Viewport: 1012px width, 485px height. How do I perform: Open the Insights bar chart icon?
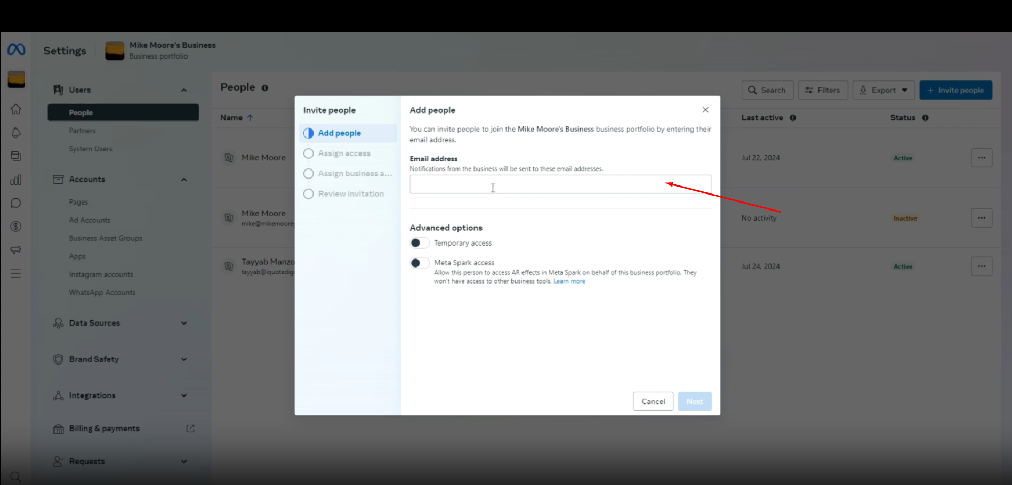(16, 180)
